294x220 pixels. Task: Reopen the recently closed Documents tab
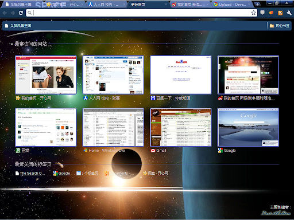click(119, 173)
